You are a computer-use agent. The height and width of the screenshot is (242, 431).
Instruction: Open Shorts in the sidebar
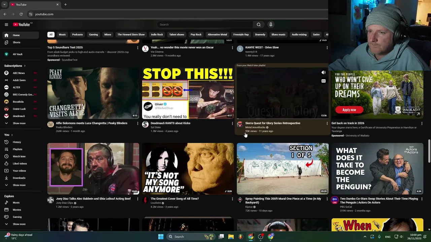coord(20,42)
